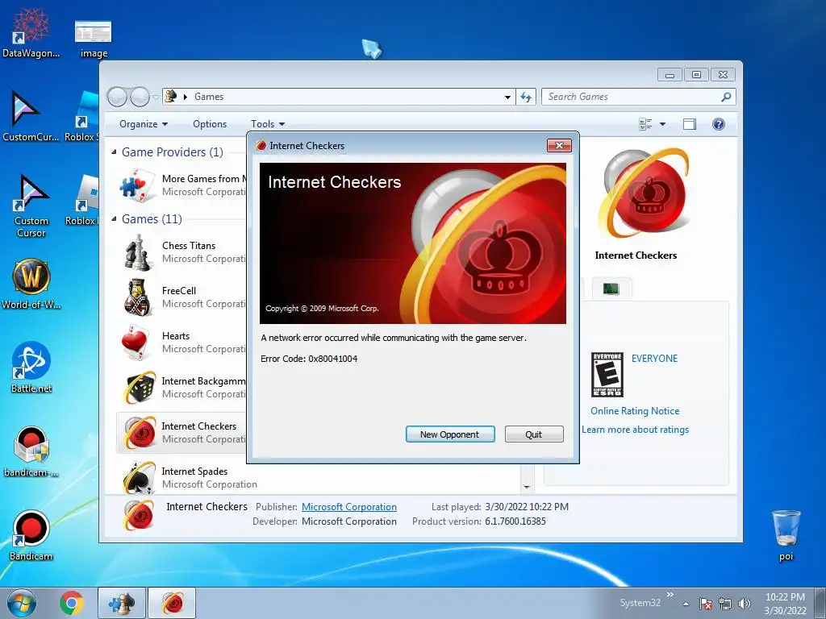Open the Microsoft Corporation publisher link

tap(348, 507)
